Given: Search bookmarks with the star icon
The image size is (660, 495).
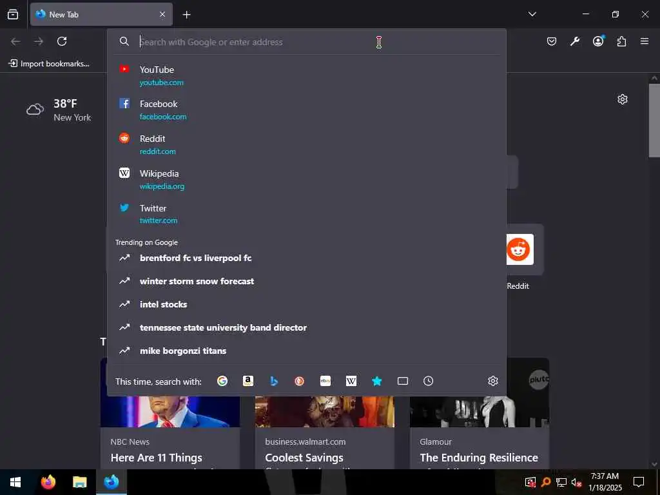Looking at the screenshot, I should click(x=376, y=381).
